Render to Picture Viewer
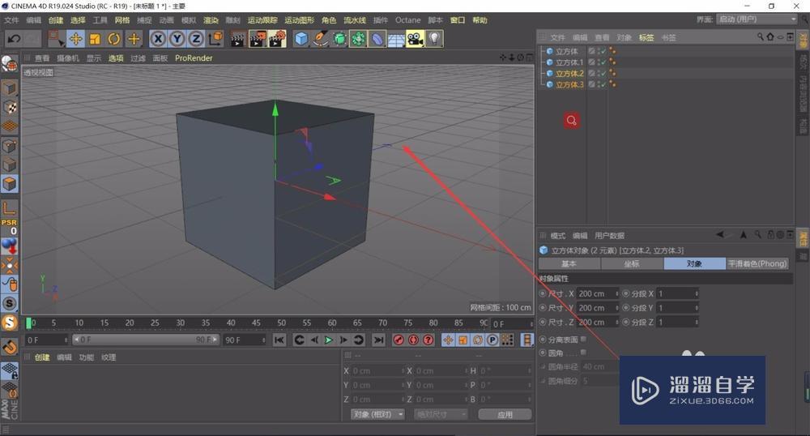This screenshot has height=436, width=810. 258,39
